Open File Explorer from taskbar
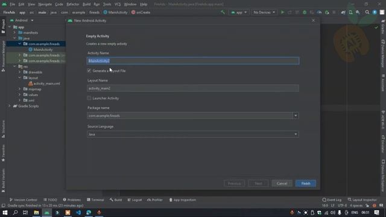Screen dimensions: 386x217 (x=36, y=213)
